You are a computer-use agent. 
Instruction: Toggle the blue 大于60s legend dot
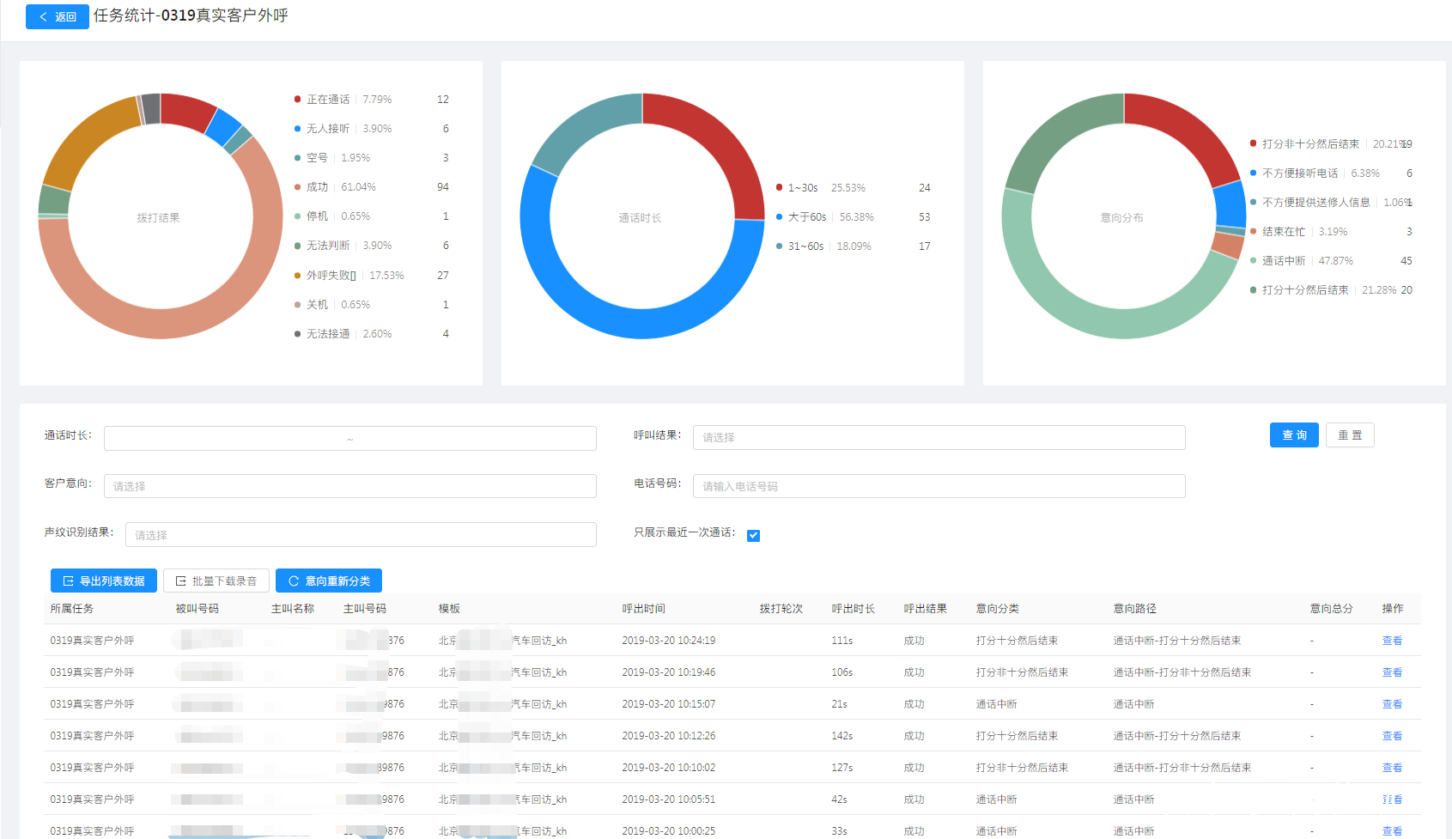[x=779, y=217]
